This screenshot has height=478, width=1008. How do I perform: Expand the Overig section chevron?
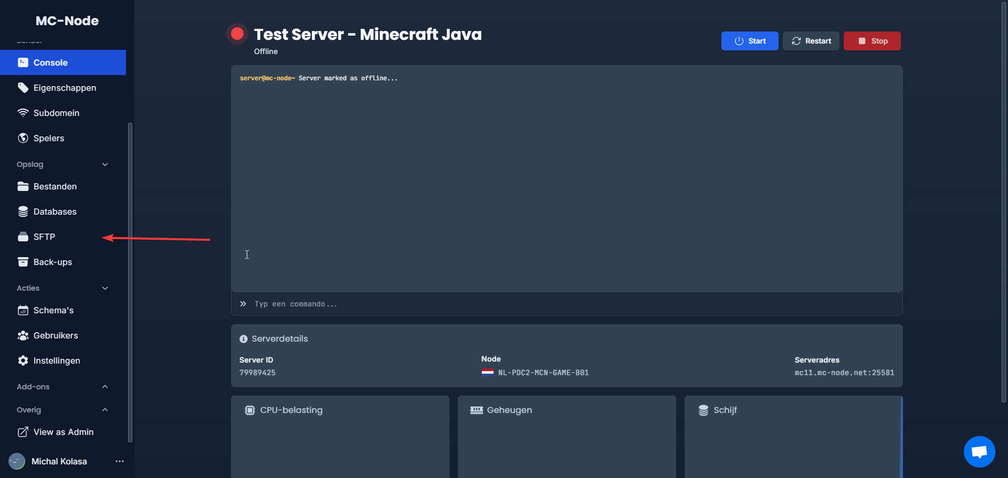[x=105, y=410]
